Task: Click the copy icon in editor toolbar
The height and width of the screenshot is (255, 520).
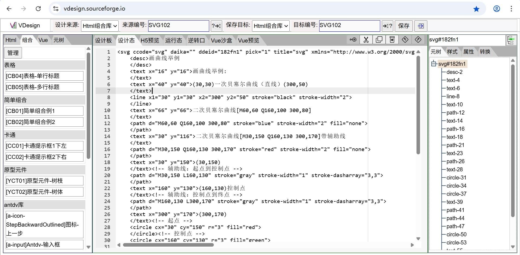Action: click(379, 40)
